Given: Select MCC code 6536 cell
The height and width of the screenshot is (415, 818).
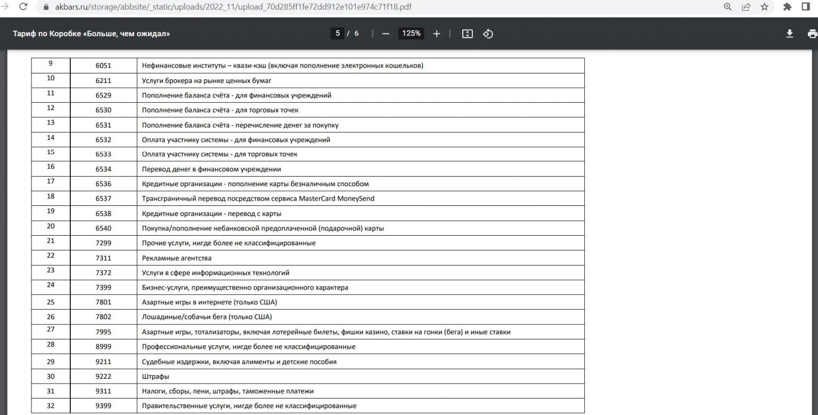Looking at the screenshot, I should coord(103,184).
